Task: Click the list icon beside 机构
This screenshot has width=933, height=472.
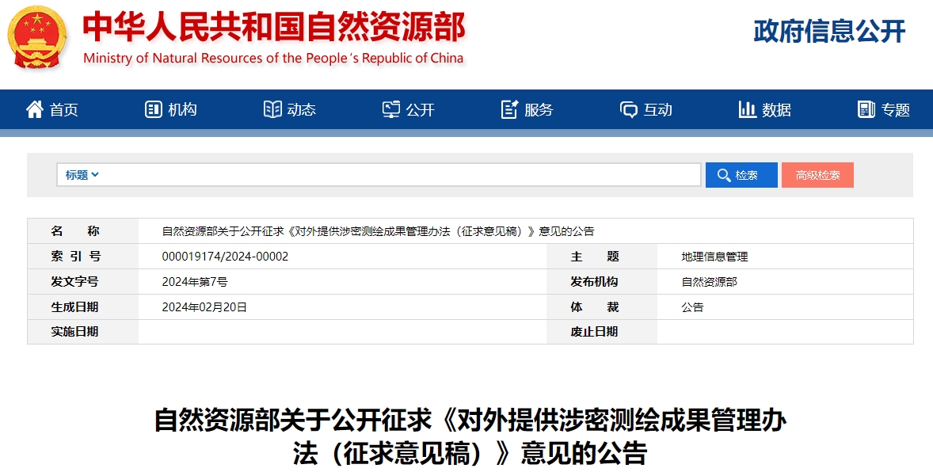Action: [153, 109]
